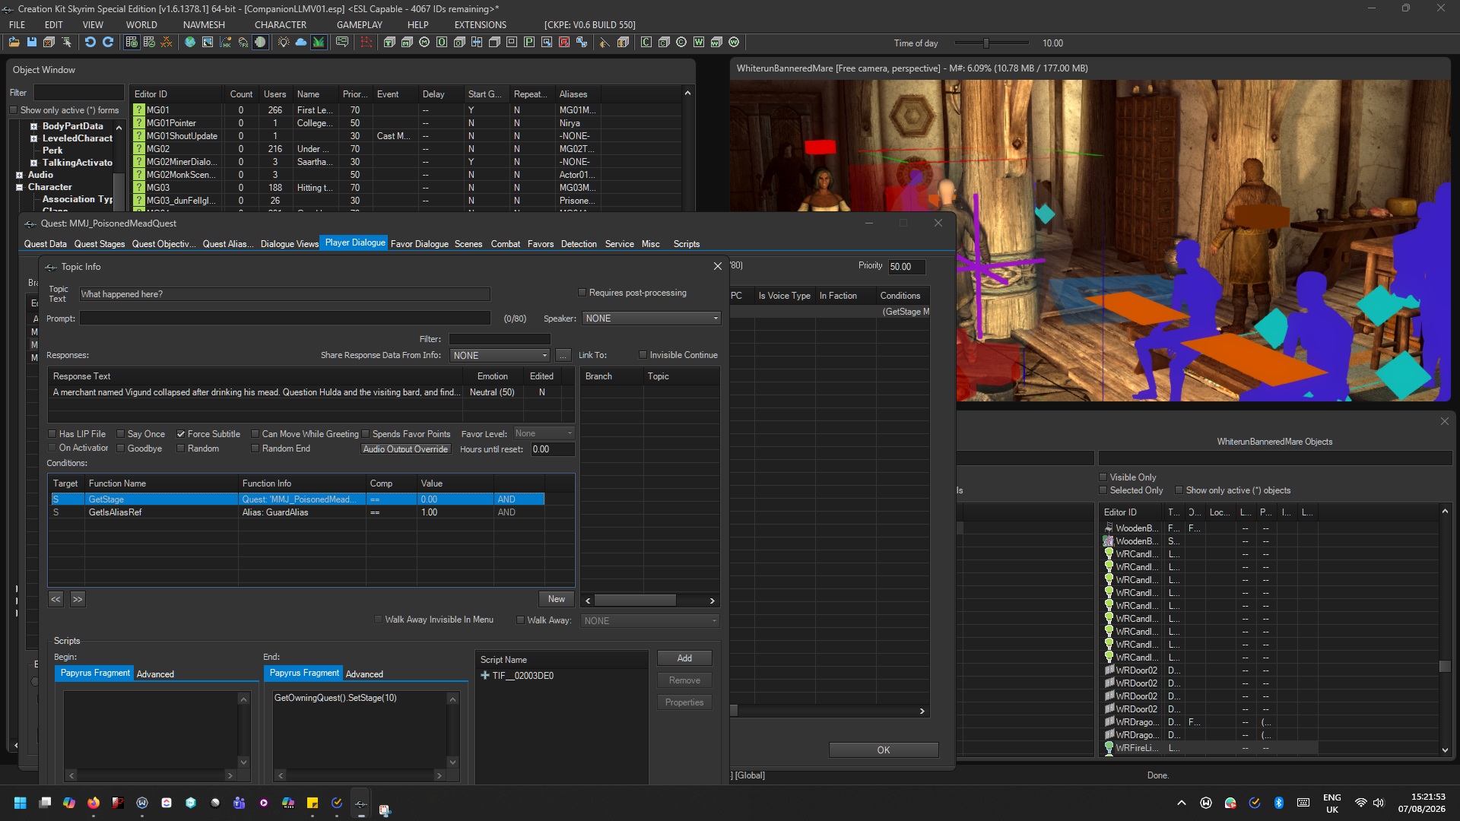Click the circled M toolbar icon
1460x821 pixels.
coord(424,43)
